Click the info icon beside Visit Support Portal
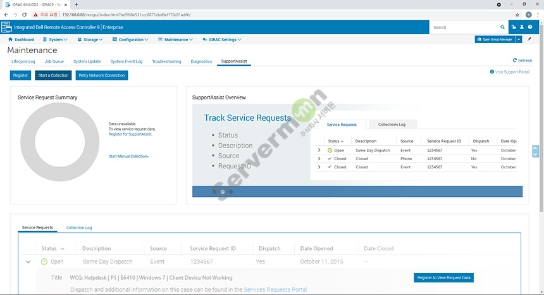 coord(491,72)
